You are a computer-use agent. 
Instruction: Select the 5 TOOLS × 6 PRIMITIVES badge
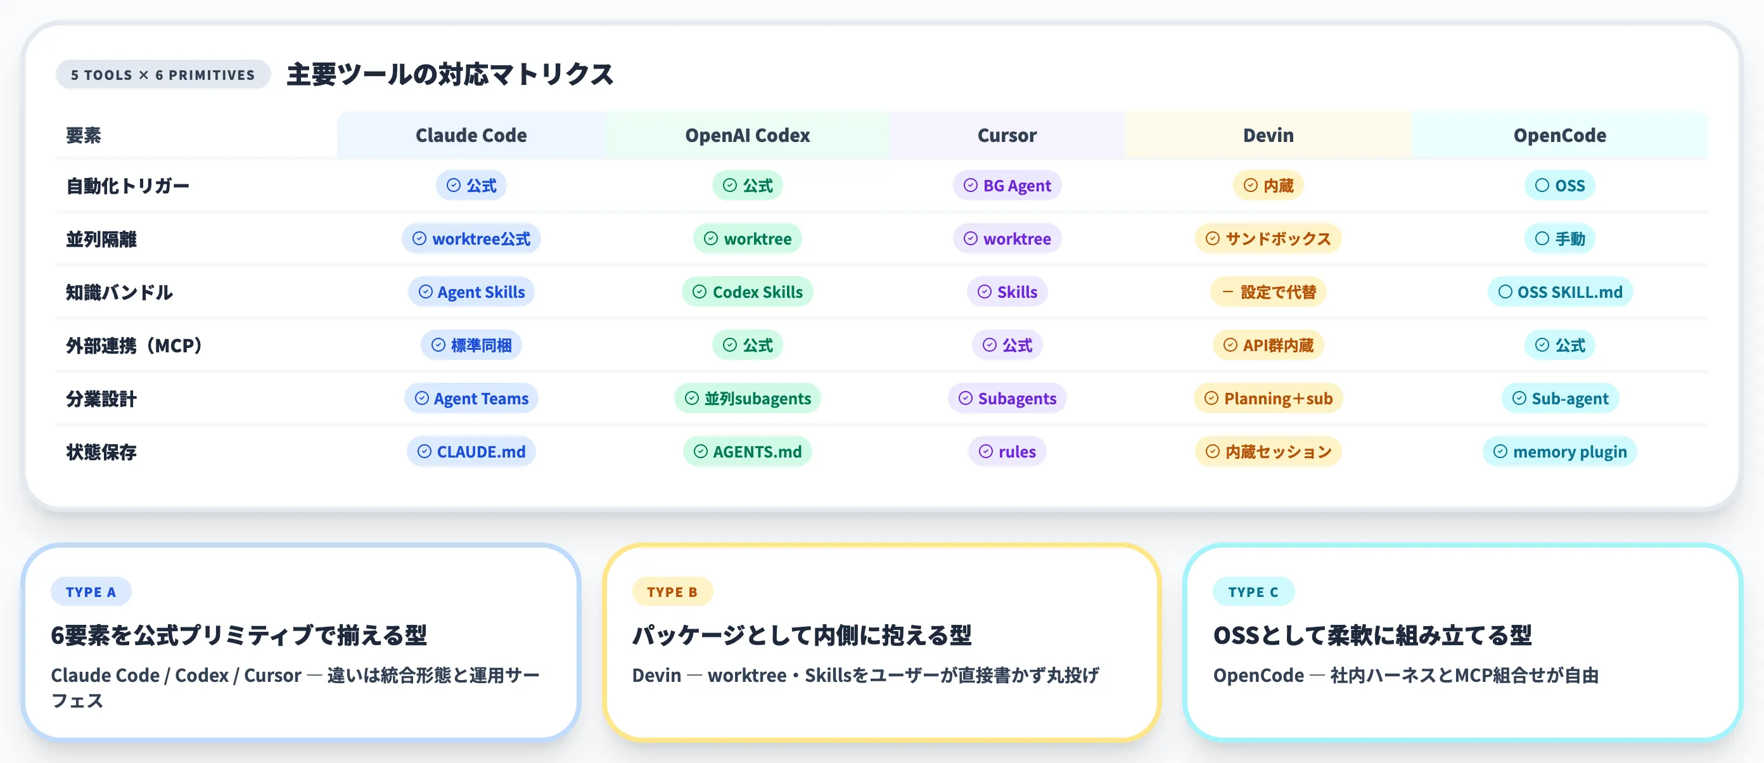tap(163, 75)
